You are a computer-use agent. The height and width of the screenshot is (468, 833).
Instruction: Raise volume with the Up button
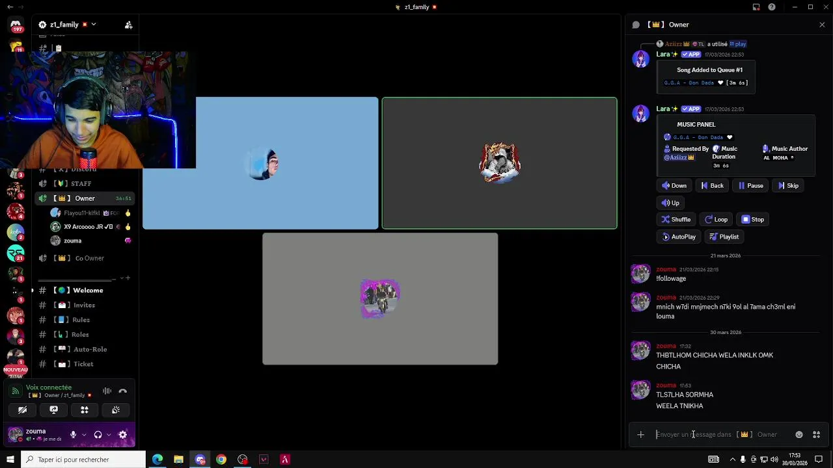tap(671, 203)
